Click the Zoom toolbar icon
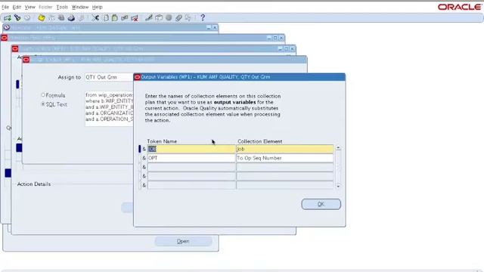The image size is (484, 272). 159,18
